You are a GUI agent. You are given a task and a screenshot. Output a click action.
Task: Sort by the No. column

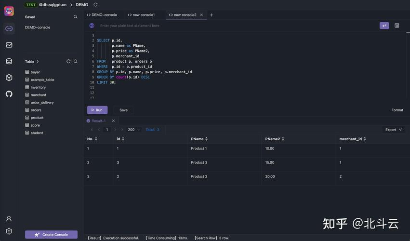[96, 139]
